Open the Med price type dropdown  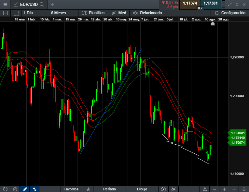(x=119, y=13)
